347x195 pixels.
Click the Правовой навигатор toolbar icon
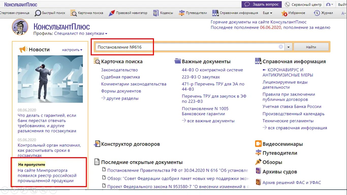coord(112,13)
